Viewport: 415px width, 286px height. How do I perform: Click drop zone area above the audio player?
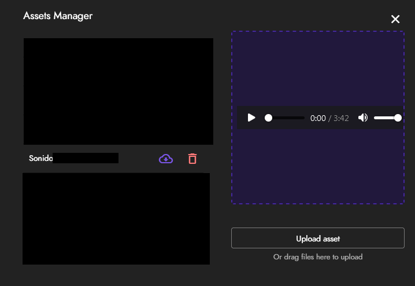(317, 68)
